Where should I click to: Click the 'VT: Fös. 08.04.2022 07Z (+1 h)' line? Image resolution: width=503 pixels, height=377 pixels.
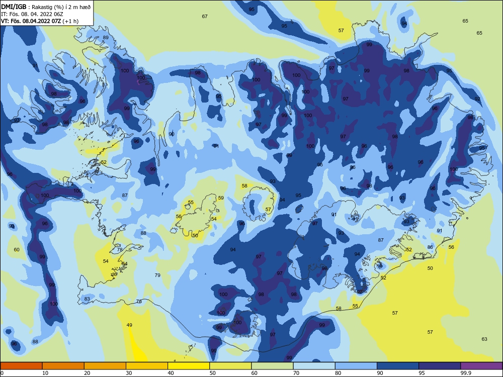40,21
